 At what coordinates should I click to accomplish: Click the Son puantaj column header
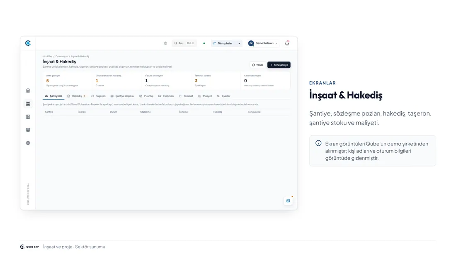[254, 112]
